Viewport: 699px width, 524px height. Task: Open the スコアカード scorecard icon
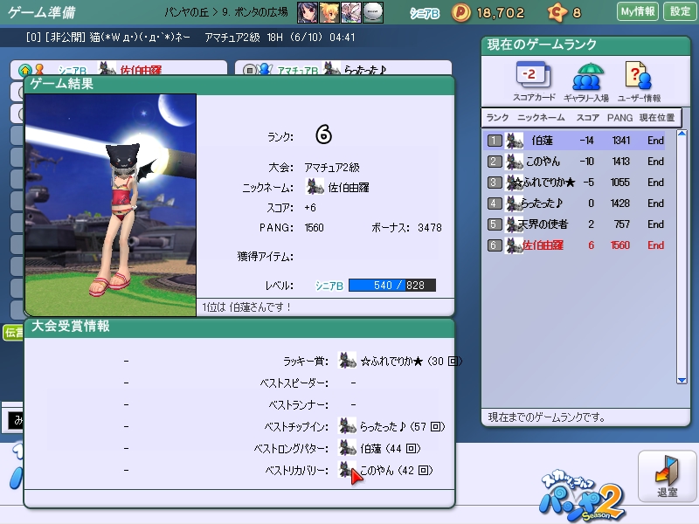point(534,82)
